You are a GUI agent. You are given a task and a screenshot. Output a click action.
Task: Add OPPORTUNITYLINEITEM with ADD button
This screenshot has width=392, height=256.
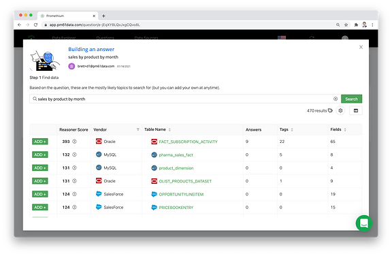pyautogui.click(x=40, y=194)
